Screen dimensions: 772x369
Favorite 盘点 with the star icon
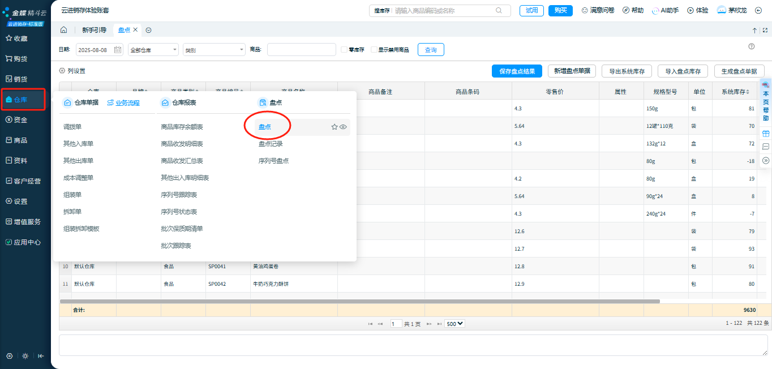(334, 127)
